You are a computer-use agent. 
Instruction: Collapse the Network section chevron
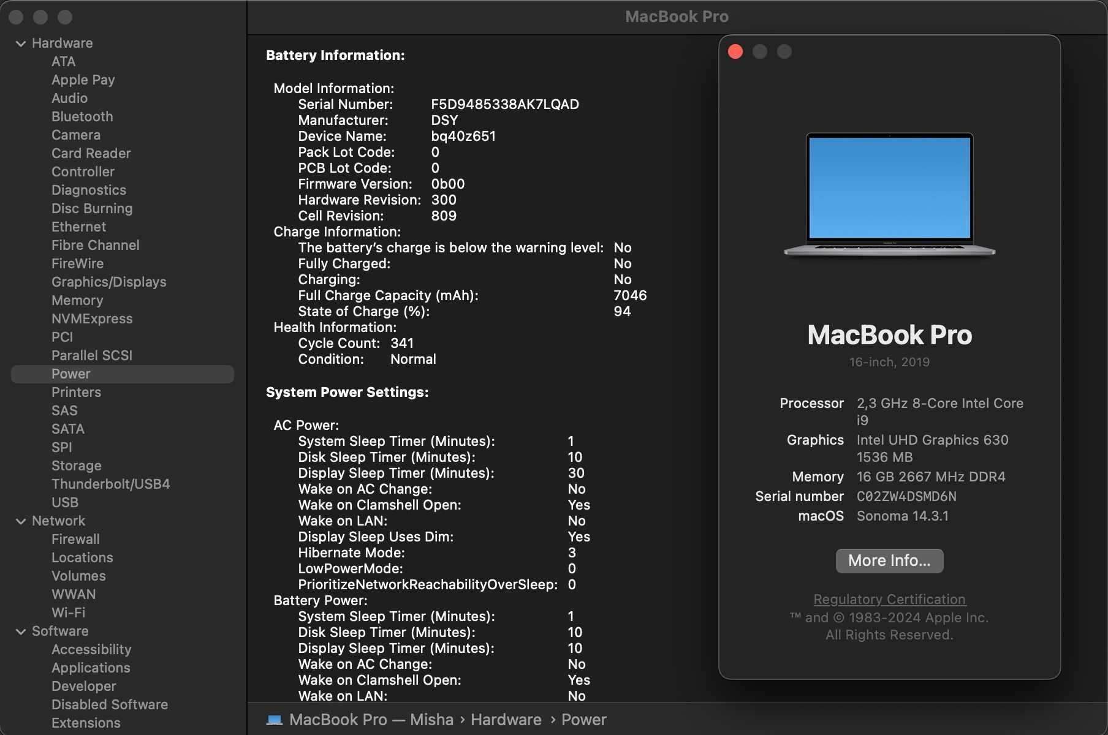coord(21,521)
